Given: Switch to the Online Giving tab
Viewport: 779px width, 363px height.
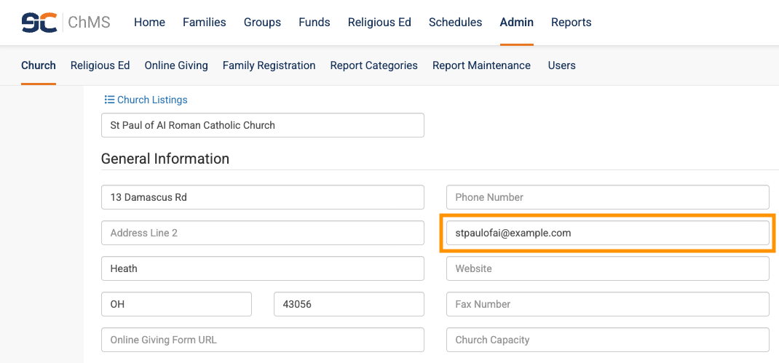Looking at the screenshot, I should [176, 65].
